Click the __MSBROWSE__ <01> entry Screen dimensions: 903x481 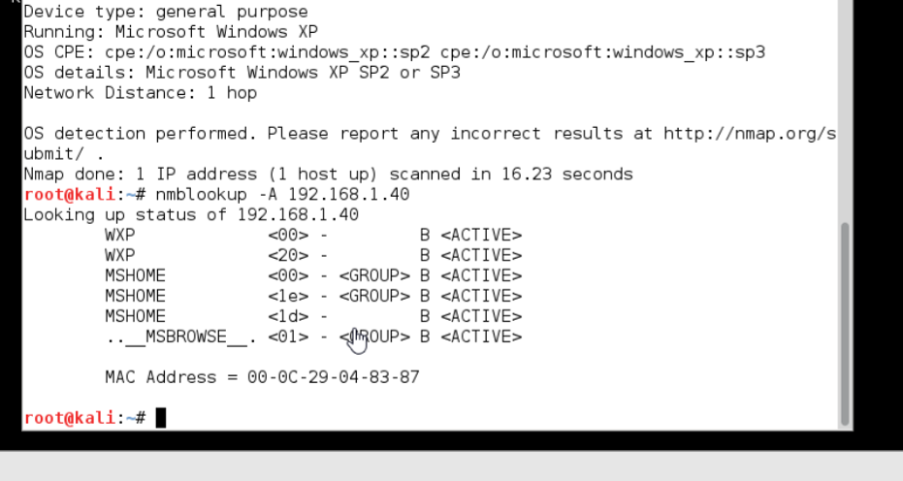313,337
